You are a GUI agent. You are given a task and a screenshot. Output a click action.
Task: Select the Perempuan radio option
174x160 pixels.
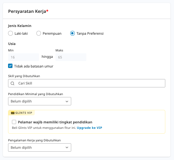[x=39, y=33]
